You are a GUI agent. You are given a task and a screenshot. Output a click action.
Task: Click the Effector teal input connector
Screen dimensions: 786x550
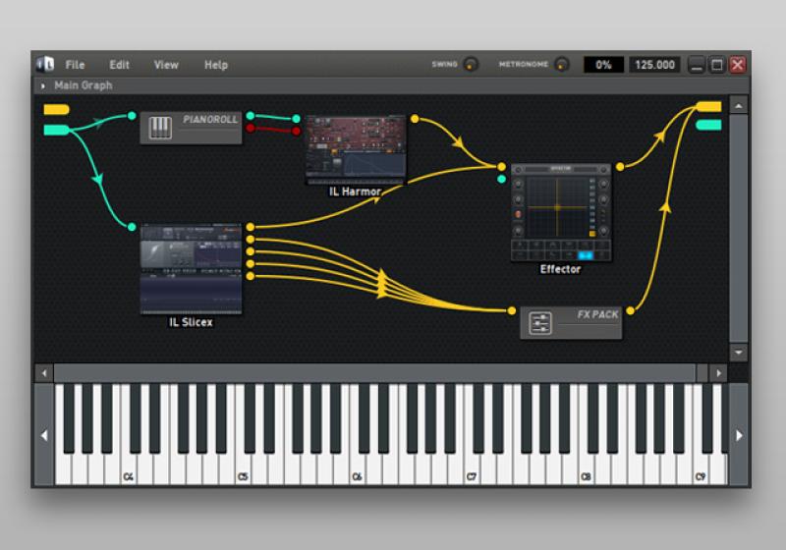tap(501, 179)
